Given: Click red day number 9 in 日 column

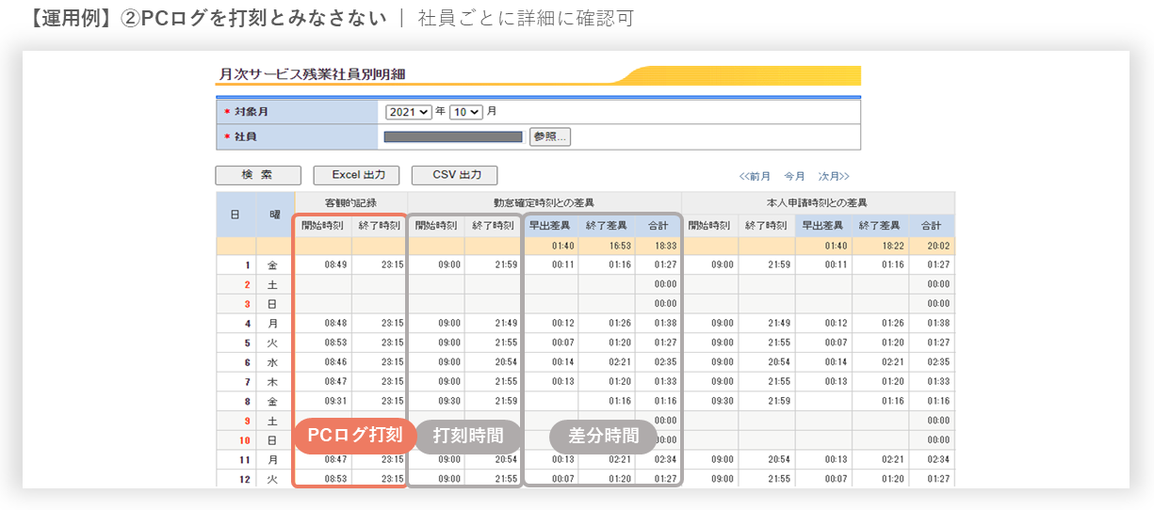Looking at the screenshot, I should pyautogui.click(x=248, y=421).
